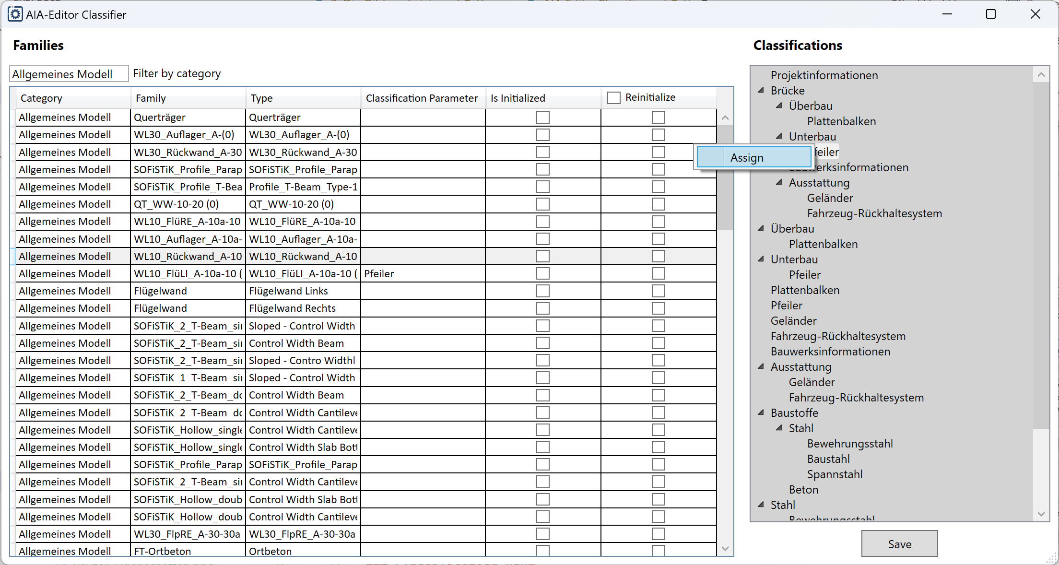Screen dimensions: 1059x565
Task: Maximize the AIA-Editor Classifier window
Action: coord(991,14)
